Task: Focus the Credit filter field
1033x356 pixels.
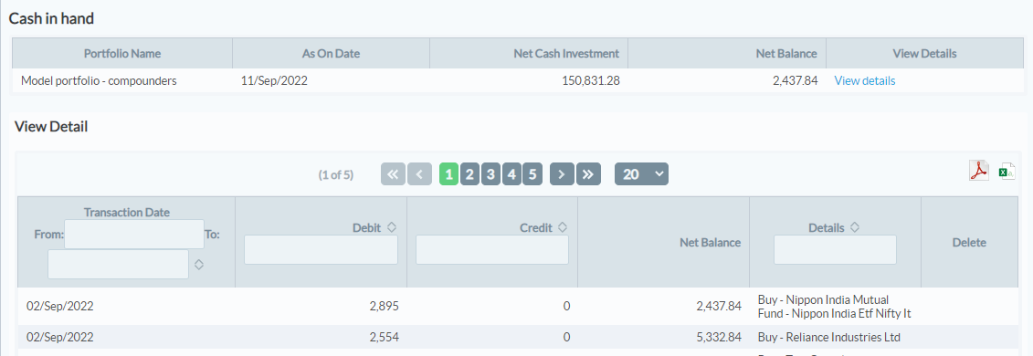Action: click(492, 250)
